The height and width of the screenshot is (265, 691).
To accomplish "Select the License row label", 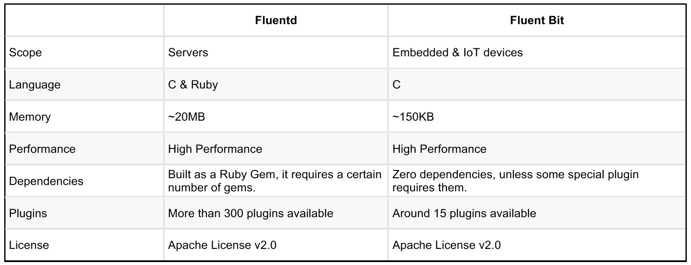I will pos(29,245).
